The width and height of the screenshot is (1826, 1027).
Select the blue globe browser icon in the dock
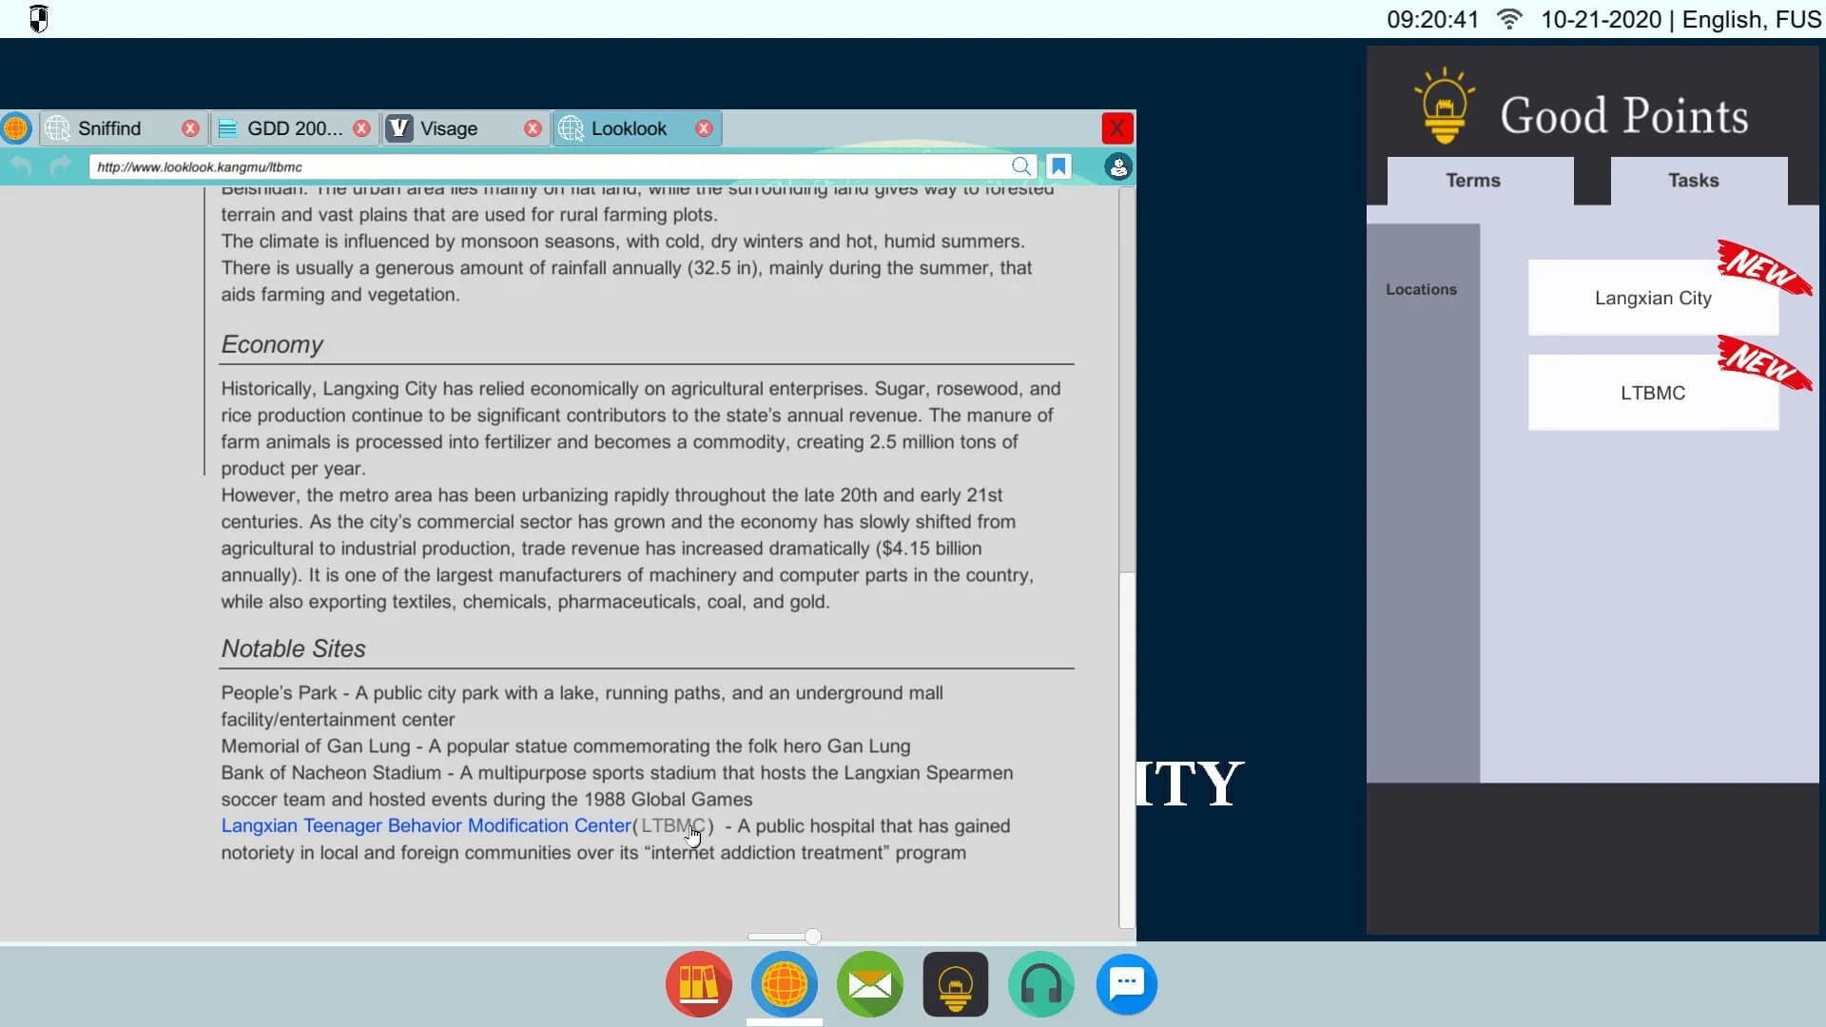pyautogui.click(x=783, y=984)
